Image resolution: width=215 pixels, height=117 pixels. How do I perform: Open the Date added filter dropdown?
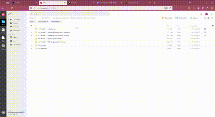56,22
